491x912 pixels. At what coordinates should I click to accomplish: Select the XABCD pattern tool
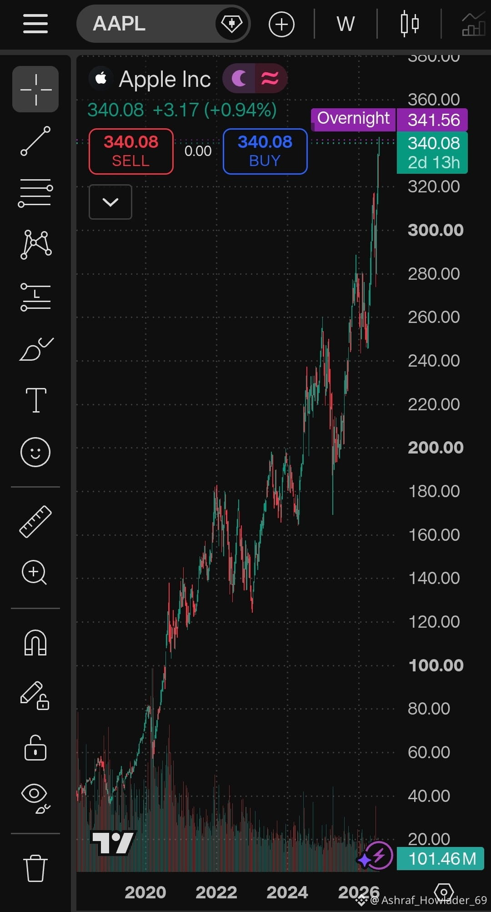click(x=35, y=245)
